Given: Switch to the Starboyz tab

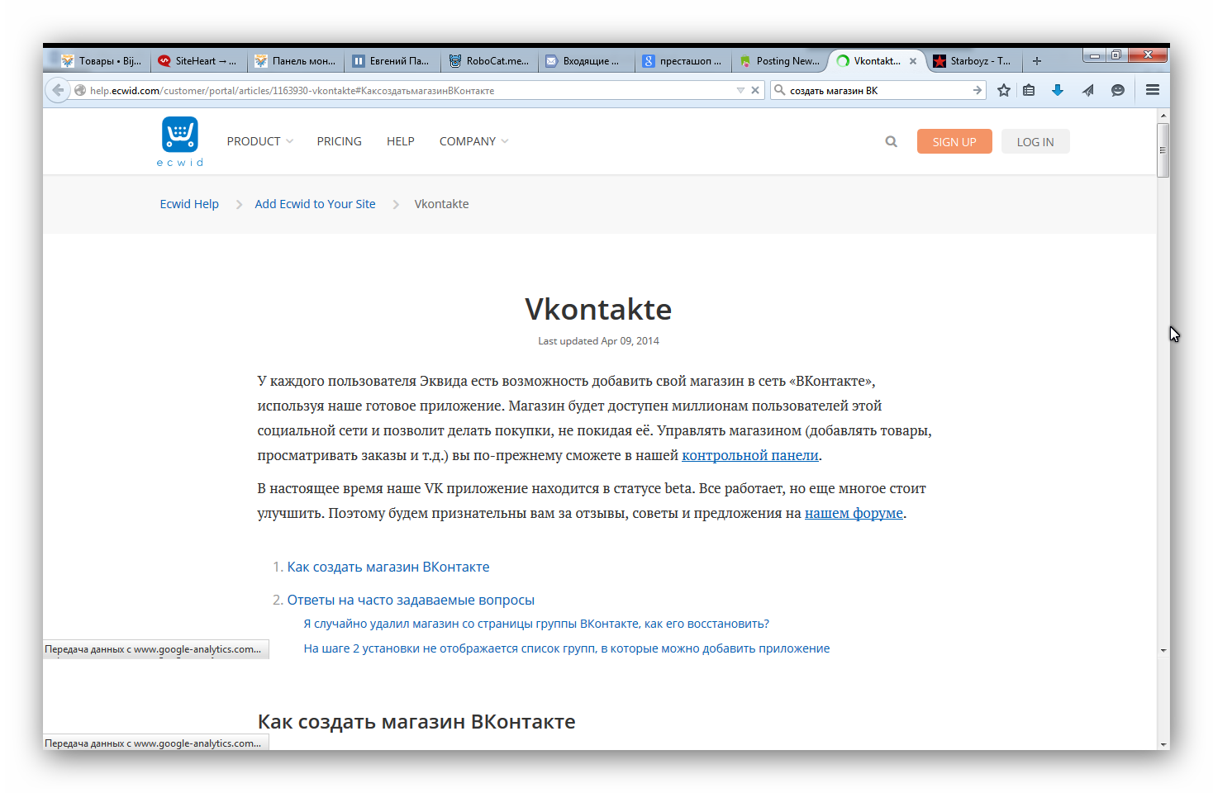Looking at the screenshot, I should (973, 61).
